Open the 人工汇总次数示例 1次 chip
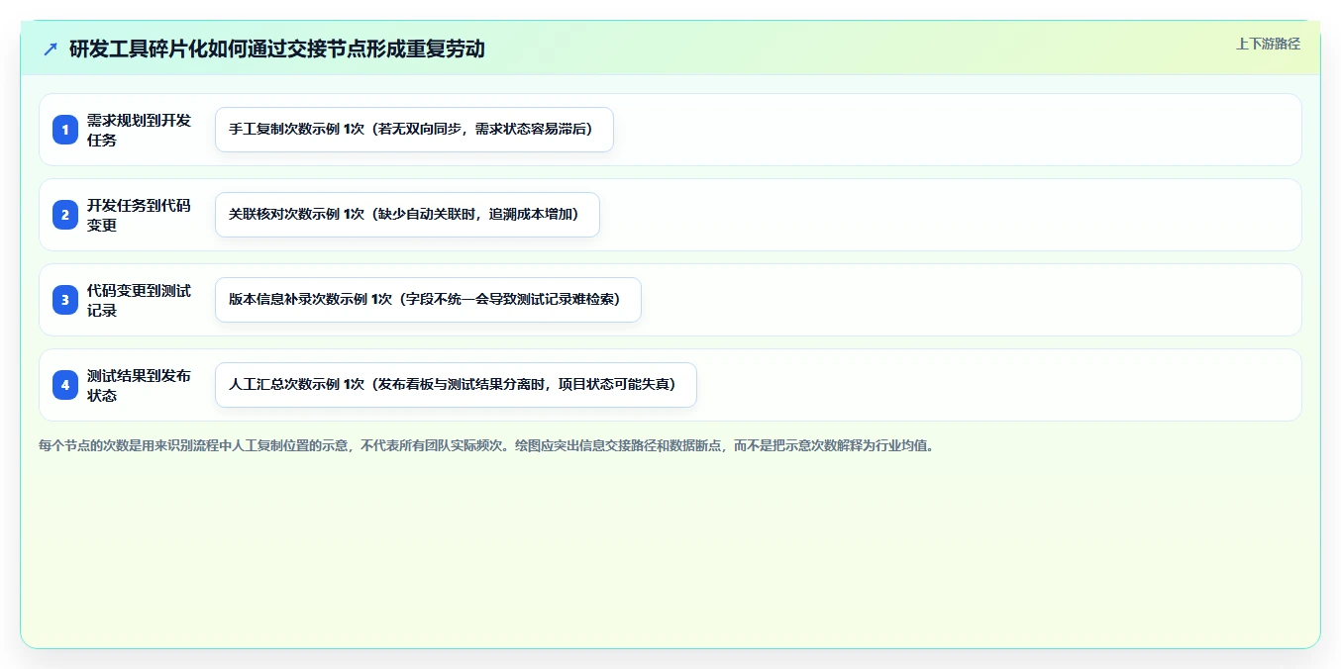The image size is (1341, 669). pyautogui.click(x=456, y=385)
